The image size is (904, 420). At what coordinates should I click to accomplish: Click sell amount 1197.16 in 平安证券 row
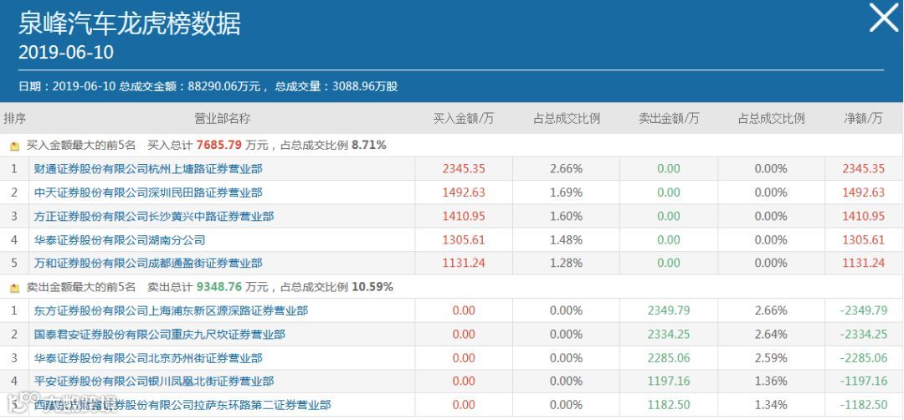669,382
